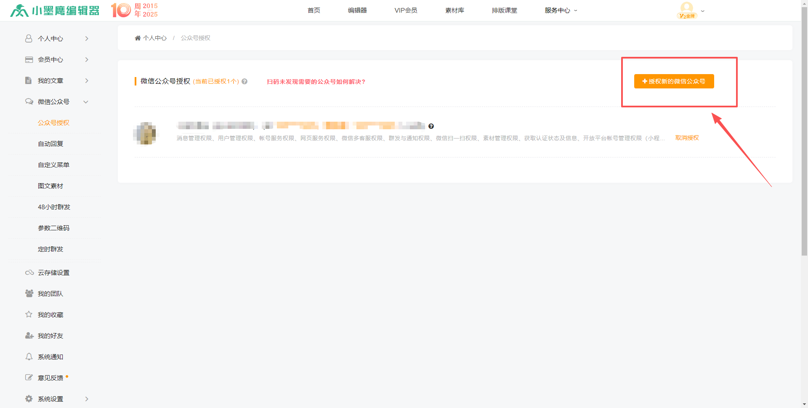Open 系统通知 bell item
The height and width of the screenshot is (408, 808).
coord(50,357)
